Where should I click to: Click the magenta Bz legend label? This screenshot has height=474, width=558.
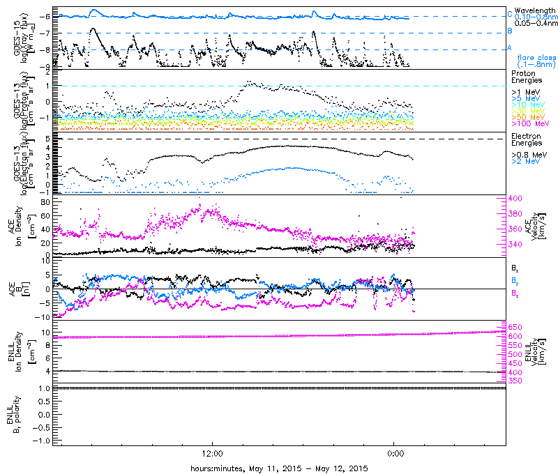click(515, 293)
